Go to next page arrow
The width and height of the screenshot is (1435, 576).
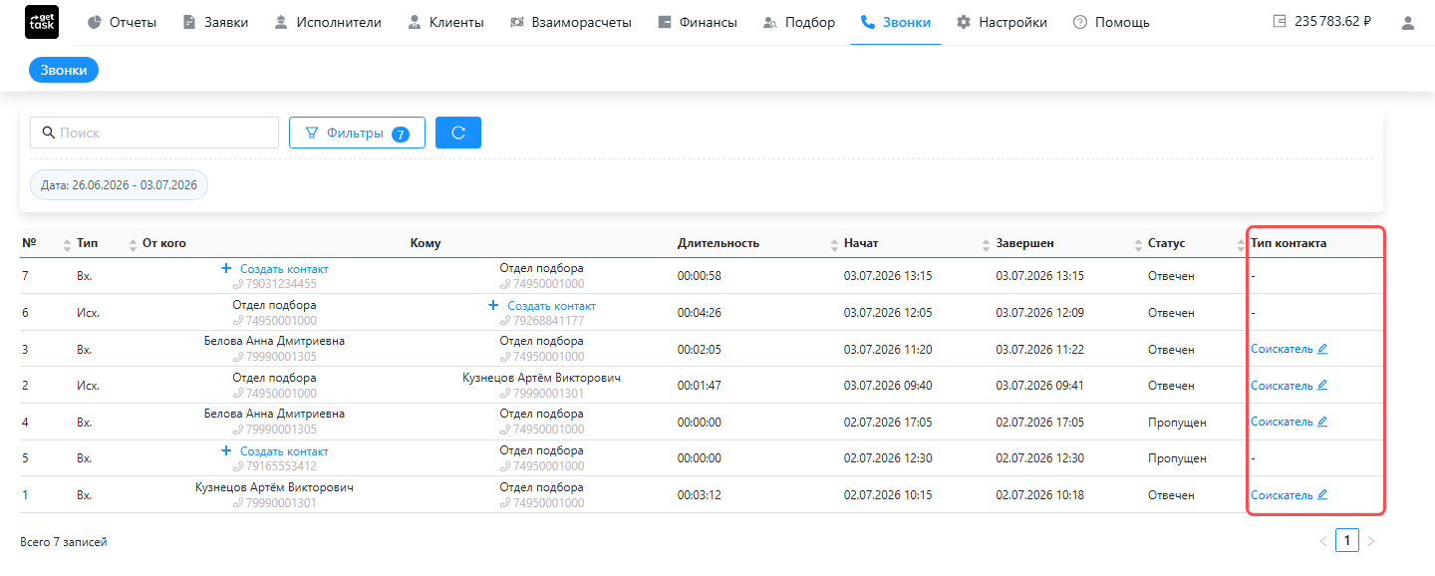point(1371,540)
